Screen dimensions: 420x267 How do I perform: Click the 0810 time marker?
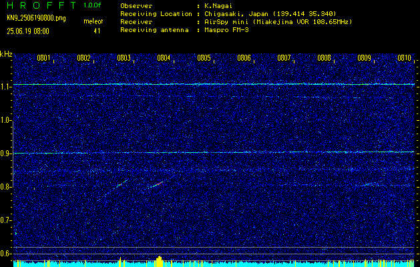point(404,58)
